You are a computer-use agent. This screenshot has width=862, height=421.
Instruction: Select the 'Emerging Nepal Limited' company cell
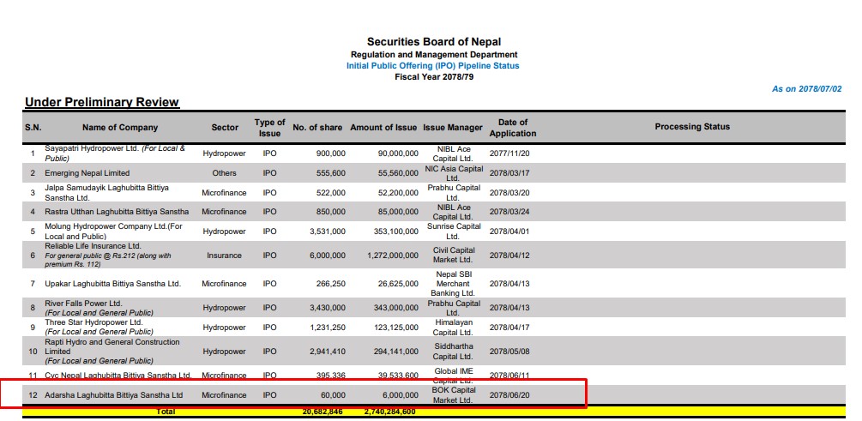(87, 173)
